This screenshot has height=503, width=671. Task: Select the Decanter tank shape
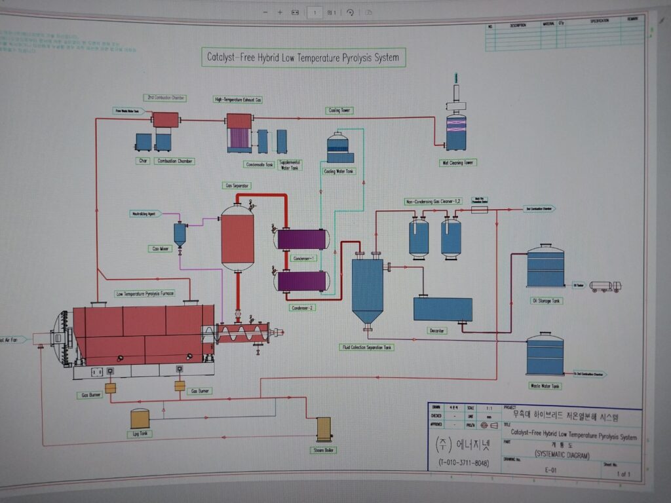tap(442, 309)
